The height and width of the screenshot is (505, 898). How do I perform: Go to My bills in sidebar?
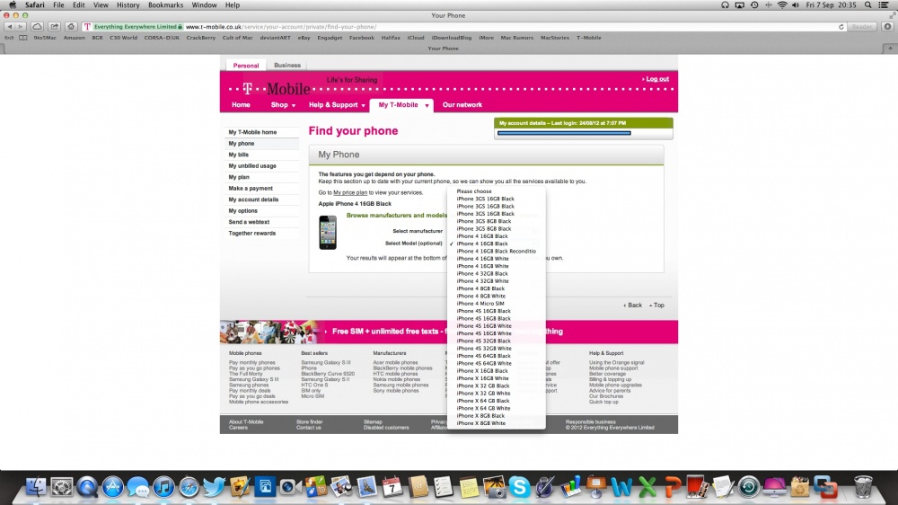point(238,155)
